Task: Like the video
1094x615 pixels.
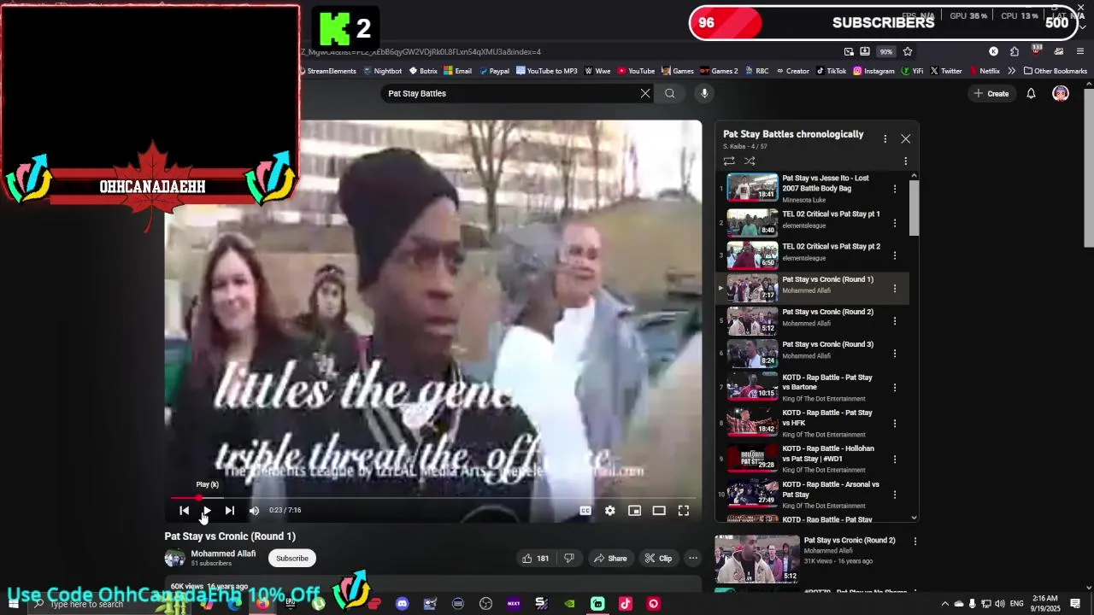Action: tap(535, 559)
